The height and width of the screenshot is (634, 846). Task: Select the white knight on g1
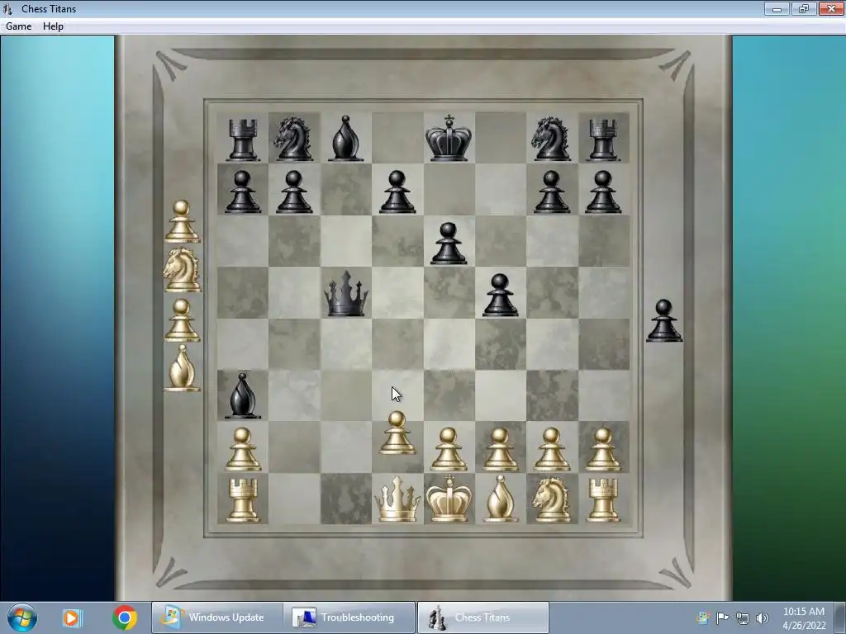[551, 499]
